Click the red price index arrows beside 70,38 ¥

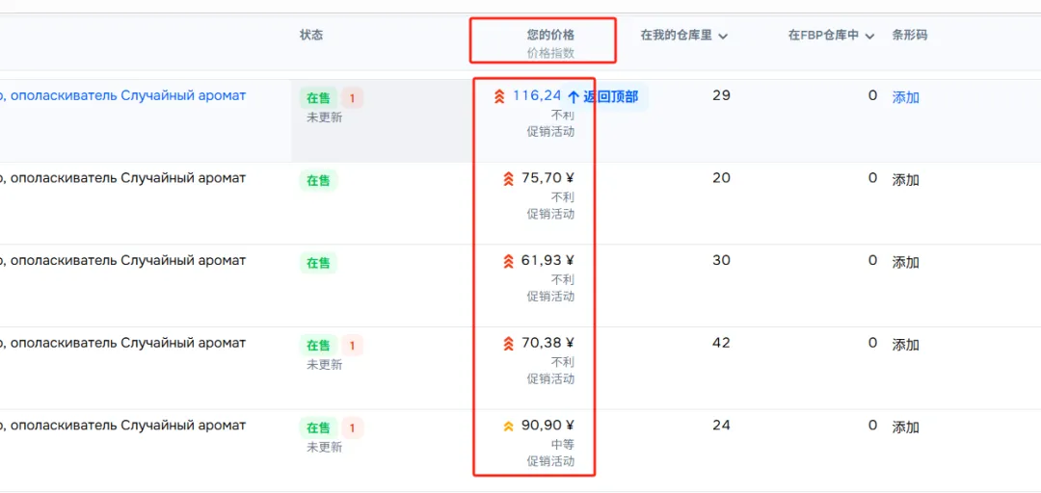(508, 344)
